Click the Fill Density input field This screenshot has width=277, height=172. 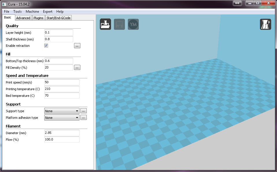click(x=58, y=67)
